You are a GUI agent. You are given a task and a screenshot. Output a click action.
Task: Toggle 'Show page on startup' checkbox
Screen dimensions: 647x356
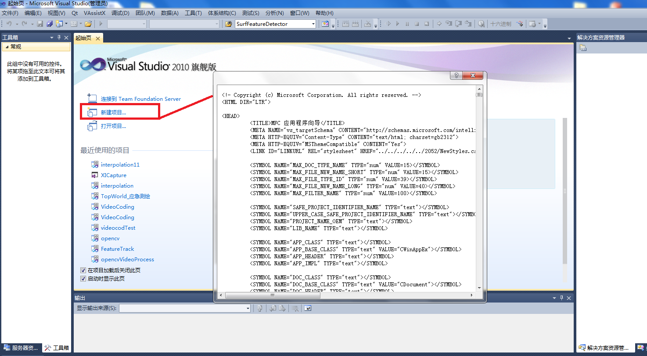coord(83,279)
